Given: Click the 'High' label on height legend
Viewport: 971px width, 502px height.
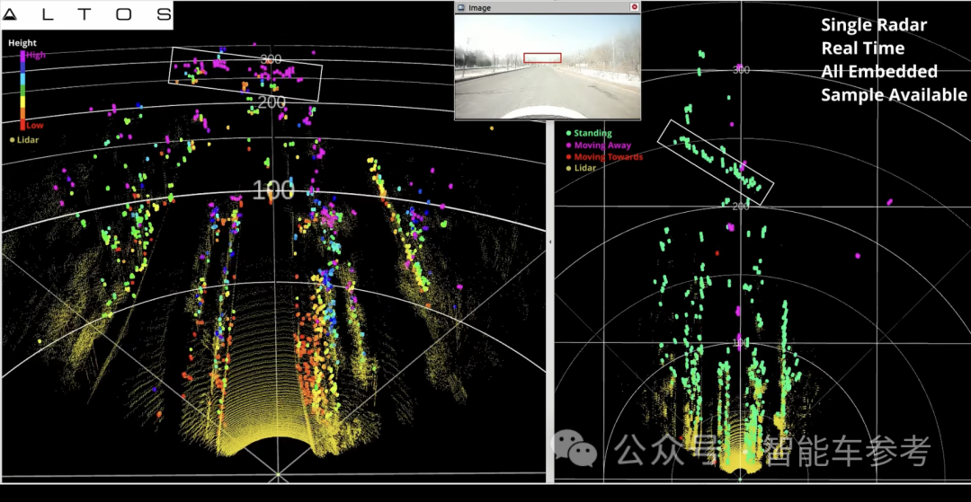Looking at the screenshot, I should click(x=36, y=55).
